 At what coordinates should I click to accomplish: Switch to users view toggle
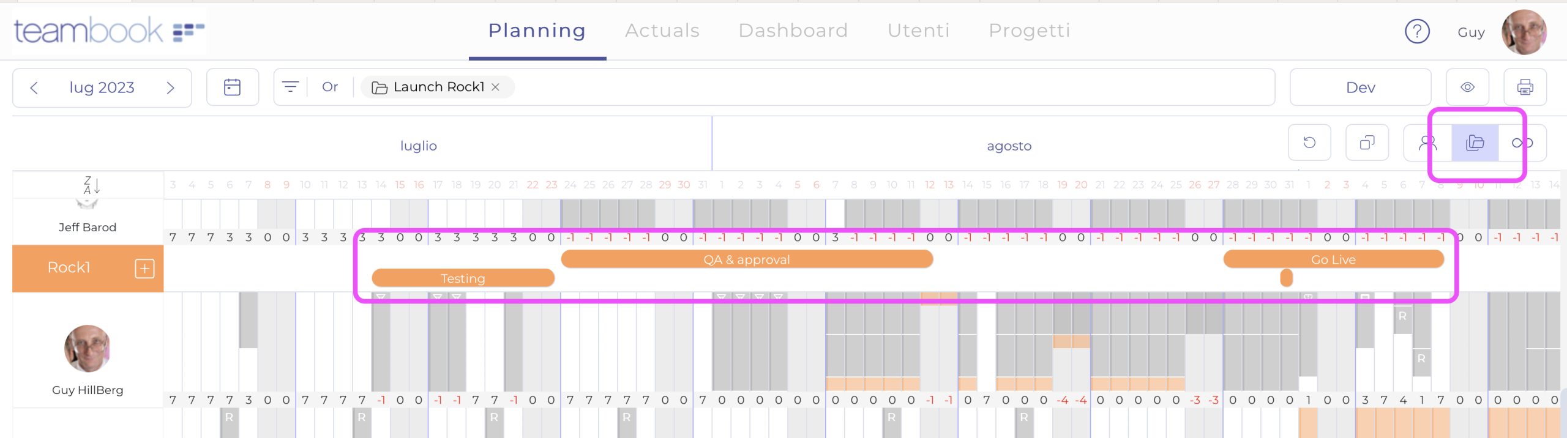[1427, 143]
